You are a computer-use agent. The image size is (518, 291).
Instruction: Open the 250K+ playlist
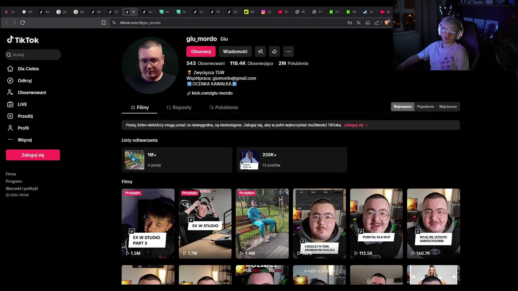click(292, 160)
